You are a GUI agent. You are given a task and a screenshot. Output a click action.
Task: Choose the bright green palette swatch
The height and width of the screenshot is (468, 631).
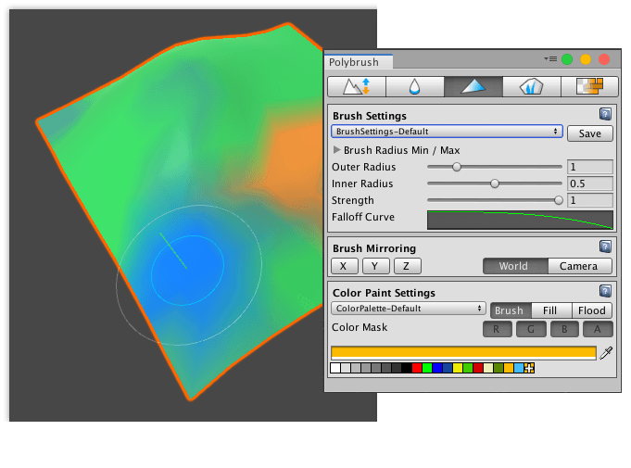click(x=427, y=368)
